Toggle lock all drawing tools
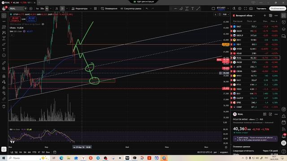The width and height of the screenshot is (287, 161). click(x=4, y=88)
